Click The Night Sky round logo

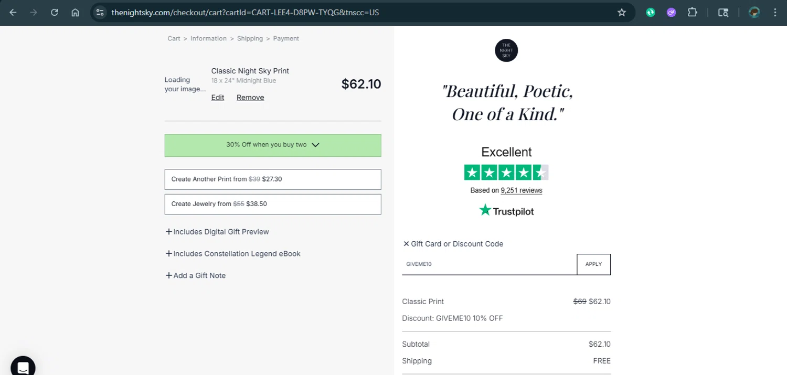coord(506,50)
